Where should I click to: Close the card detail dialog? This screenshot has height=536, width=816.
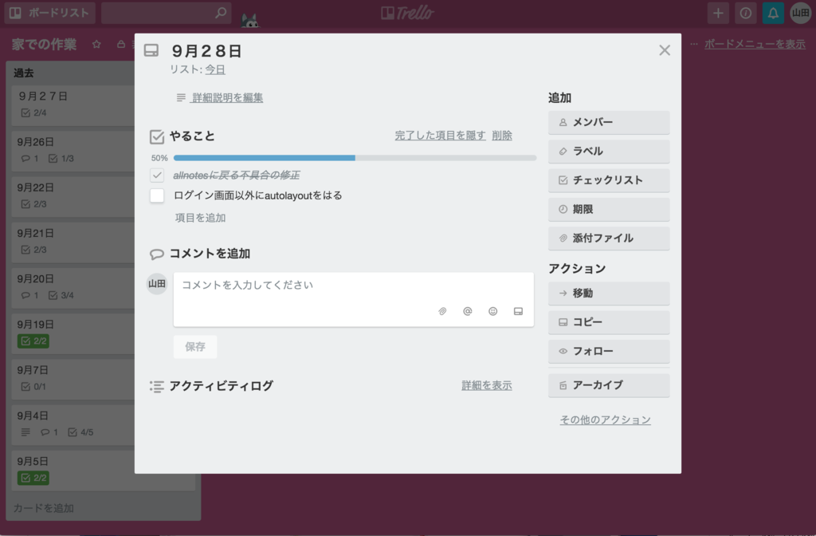[x=665, y=50]
